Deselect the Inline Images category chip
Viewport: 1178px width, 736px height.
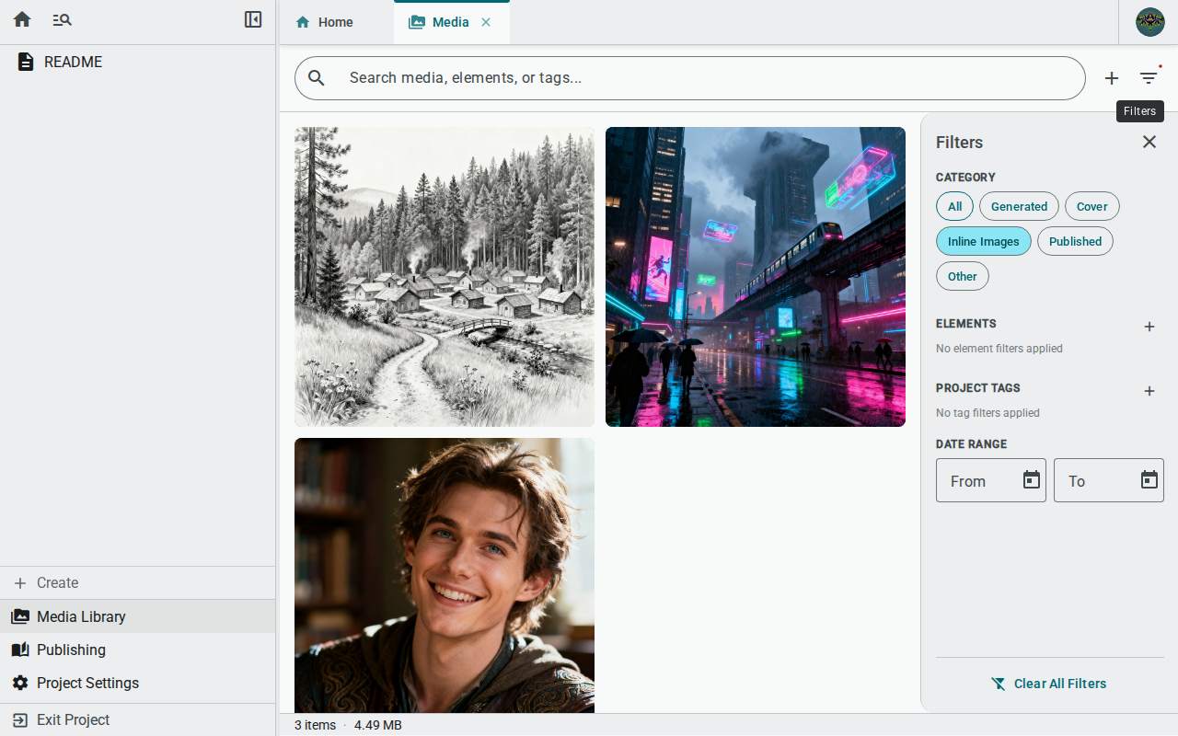pos(984,241)
